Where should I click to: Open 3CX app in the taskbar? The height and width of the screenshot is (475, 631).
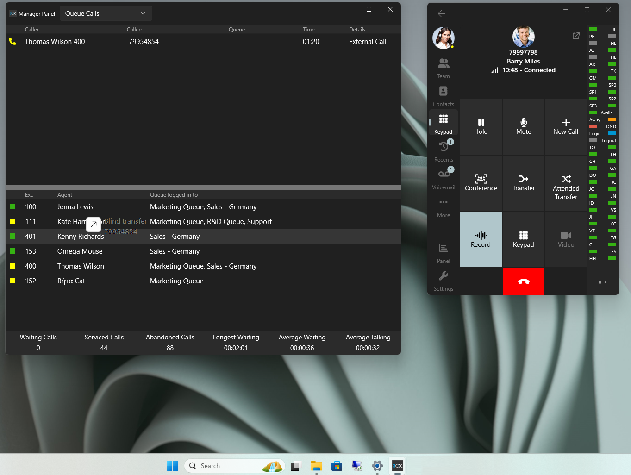coord(398,466)
